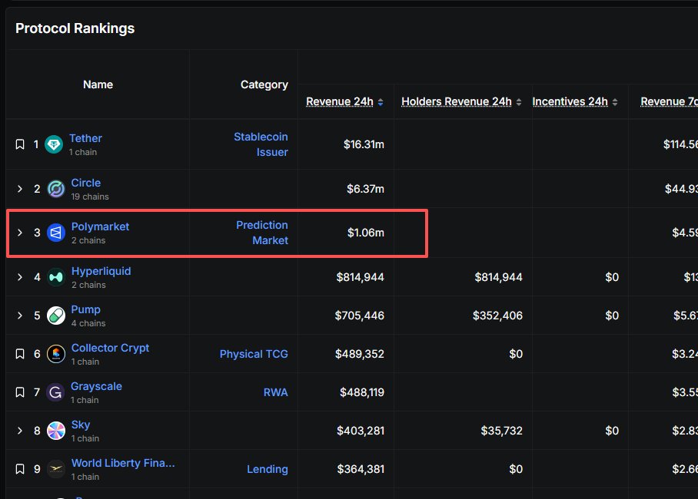Click the Collector Crypt logo icon
Image resolution: width=698 pixels, height=499 pixels.
[x=56, y=354]
